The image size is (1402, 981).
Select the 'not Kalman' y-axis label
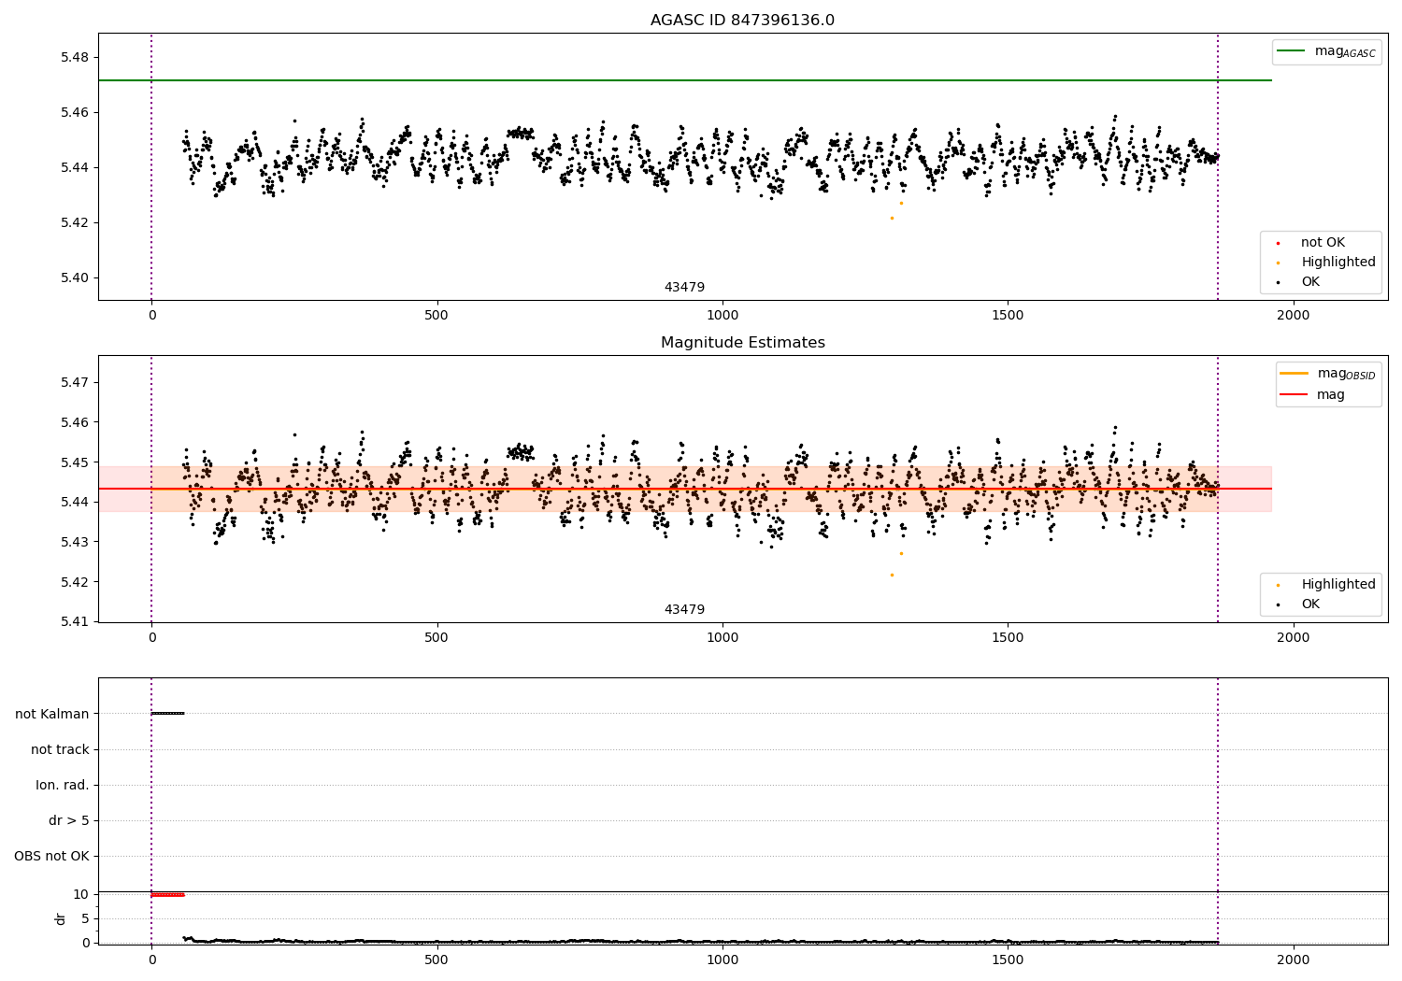pos(52,714)
